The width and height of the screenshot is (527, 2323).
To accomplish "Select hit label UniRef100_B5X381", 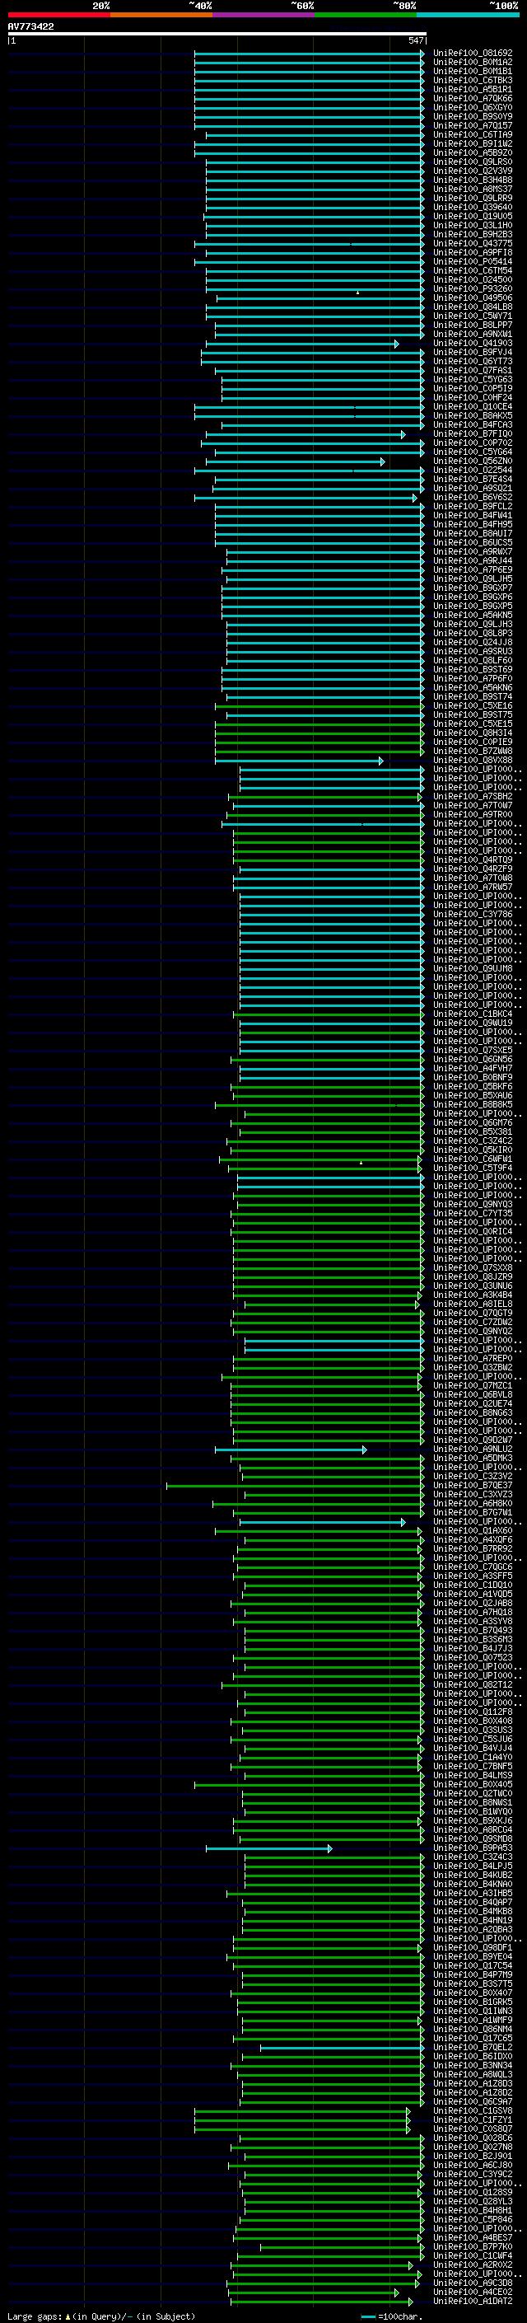I will coord(473,1131).
